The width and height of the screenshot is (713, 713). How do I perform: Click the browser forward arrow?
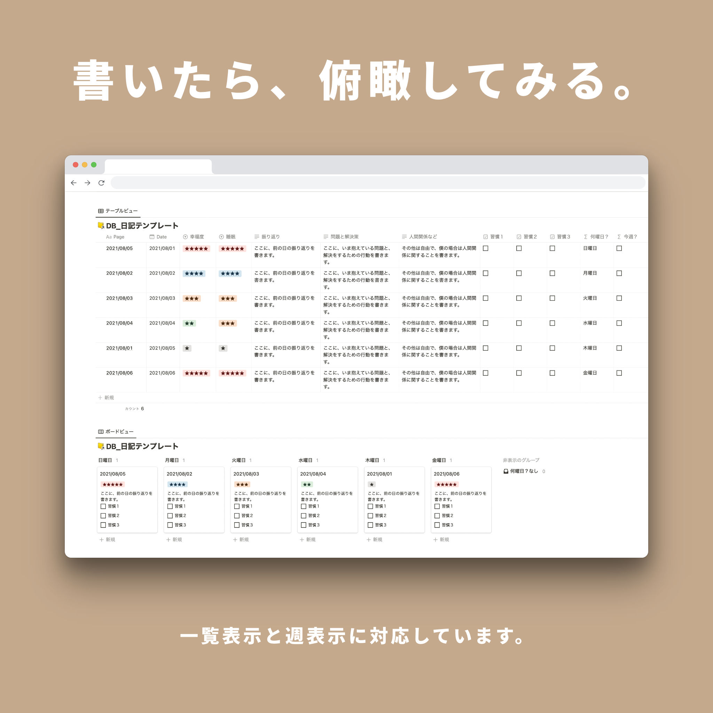click(87, 183)
